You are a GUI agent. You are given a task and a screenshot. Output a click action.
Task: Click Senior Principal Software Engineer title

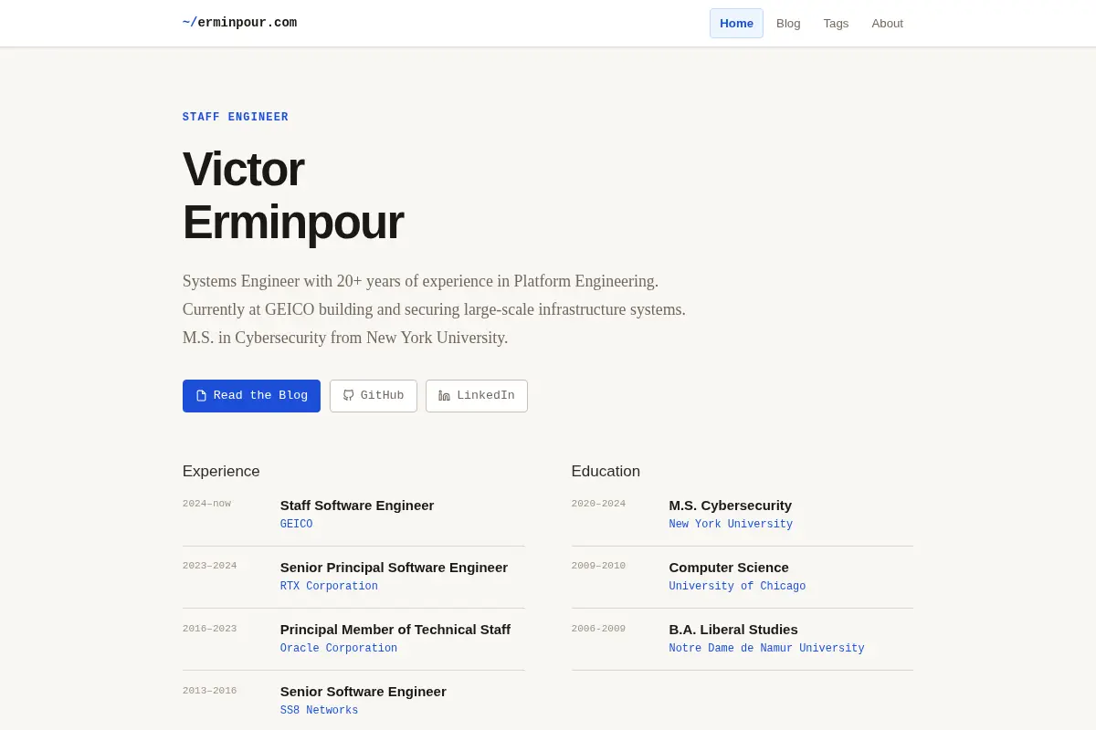click(x=394, y=568)
